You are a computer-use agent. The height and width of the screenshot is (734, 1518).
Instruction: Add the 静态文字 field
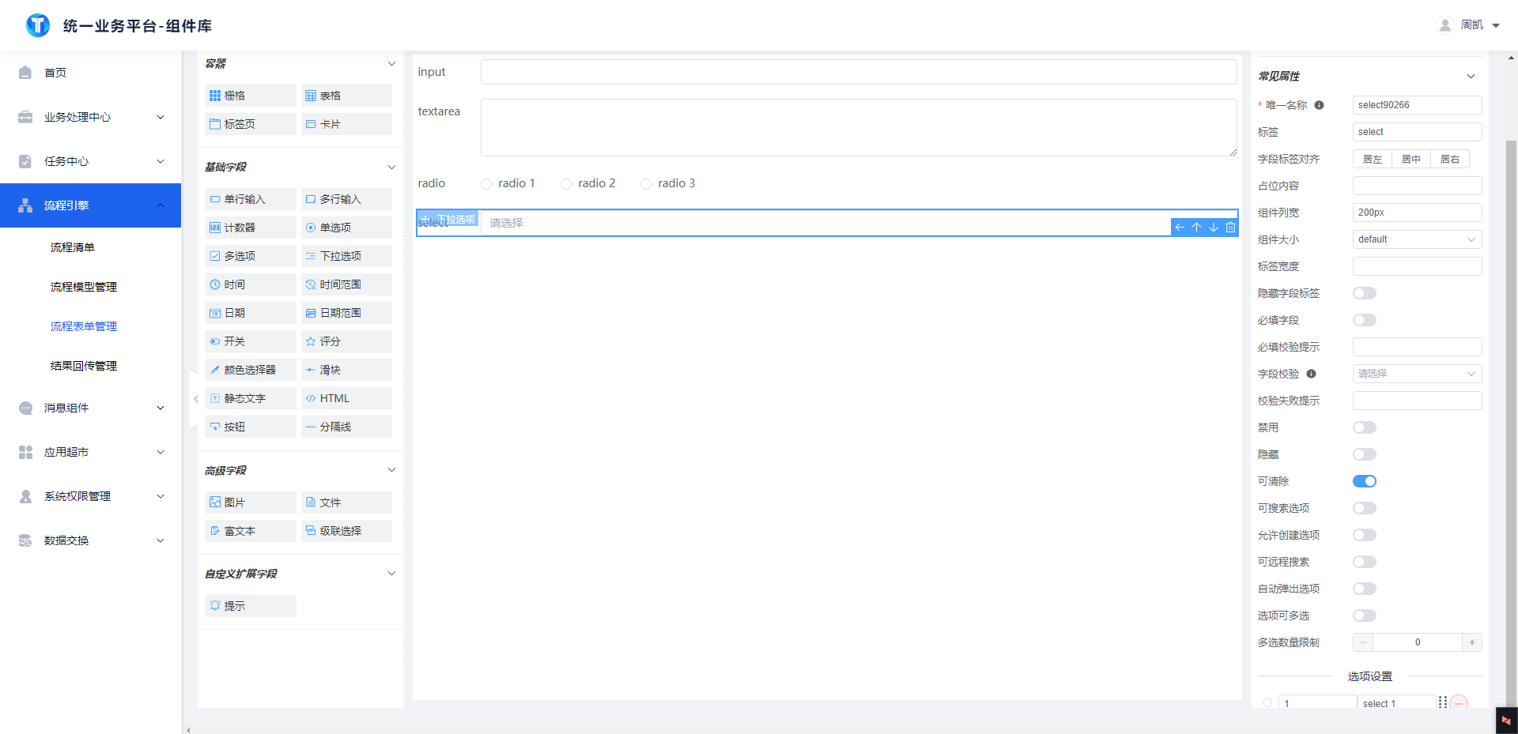pyautogui.click(x=251, y=398)
